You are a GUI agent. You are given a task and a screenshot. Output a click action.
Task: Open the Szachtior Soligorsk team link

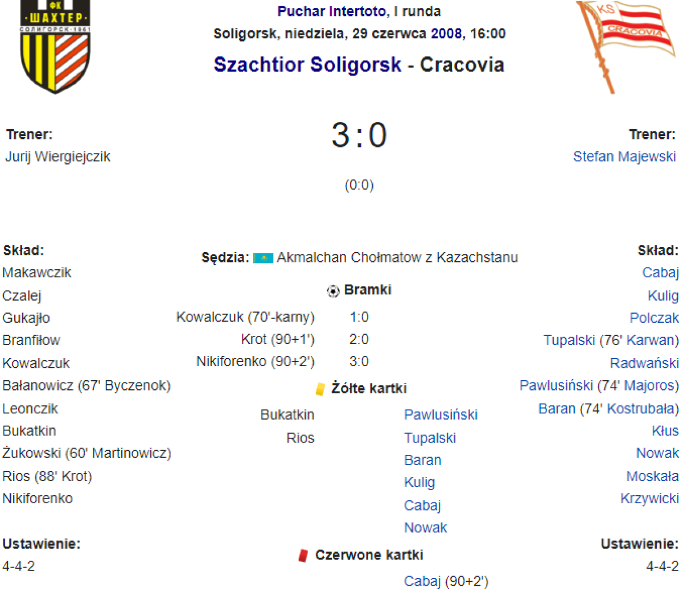(x=307, y=65)
